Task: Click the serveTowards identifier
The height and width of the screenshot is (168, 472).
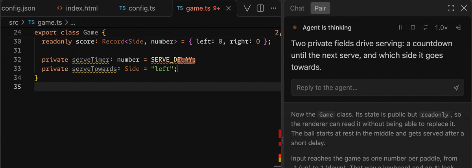Action: (x=95, y=69)
